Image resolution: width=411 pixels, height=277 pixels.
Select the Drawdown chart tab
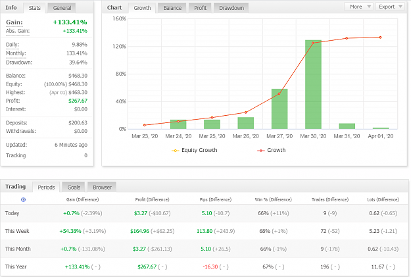tap(231, 8)
